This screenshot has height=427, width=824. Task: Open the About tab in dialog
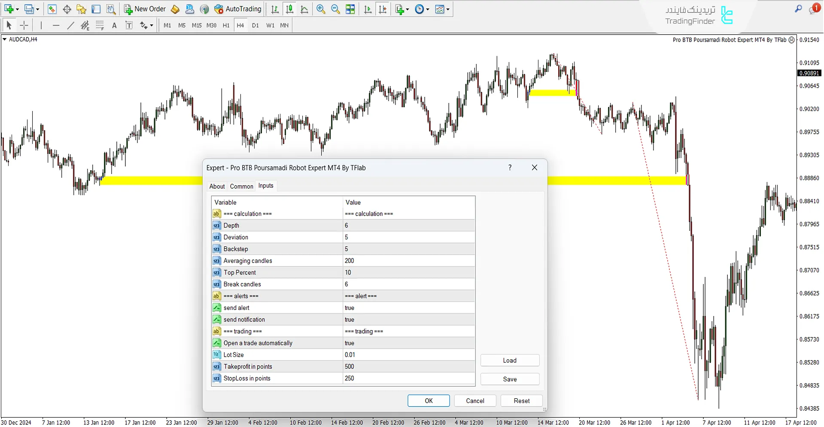point(217,186)
